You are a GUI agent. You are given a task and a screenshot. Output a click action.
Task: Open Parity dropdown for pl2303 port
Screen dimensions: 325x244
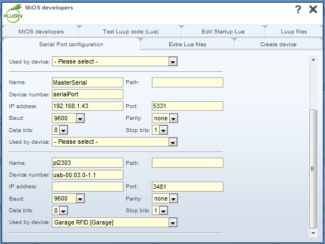[165, 198]
